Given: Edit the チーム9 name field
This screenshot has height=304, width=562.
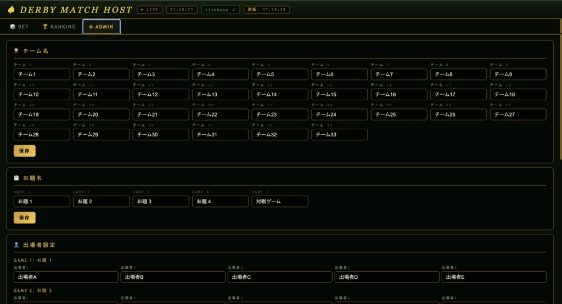Looking at the screenshot, I should (518, 74).
